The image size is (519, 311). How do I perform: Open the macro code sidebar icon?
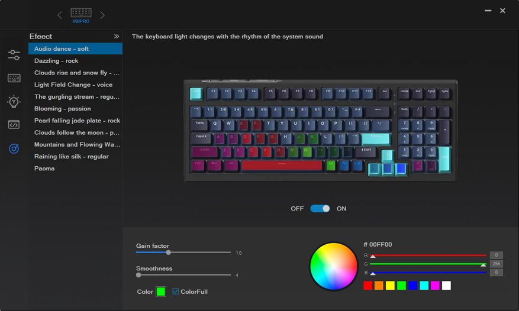point(14,125)
